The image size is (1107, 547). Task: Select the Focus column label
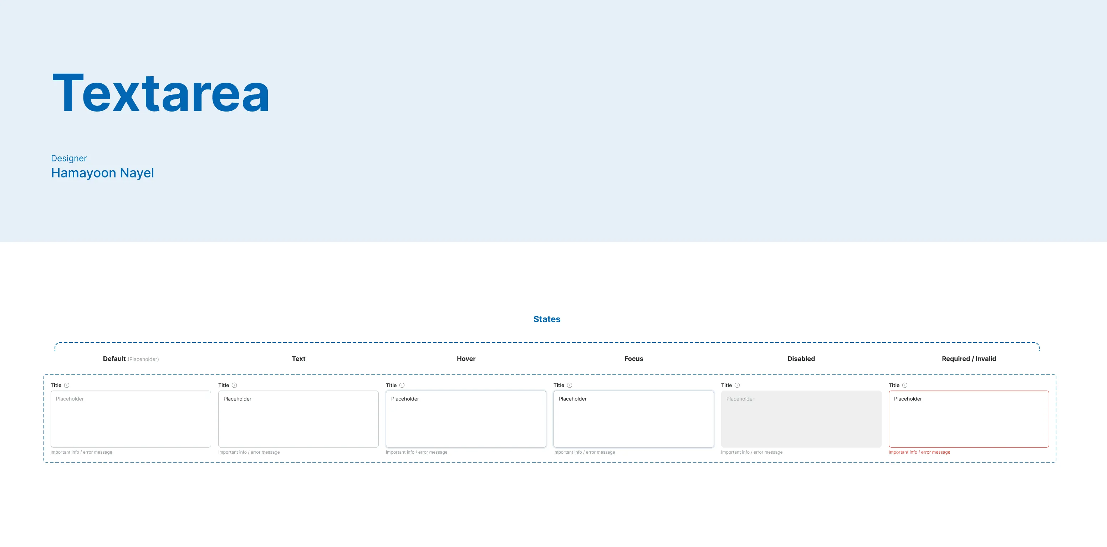[633, 358]
